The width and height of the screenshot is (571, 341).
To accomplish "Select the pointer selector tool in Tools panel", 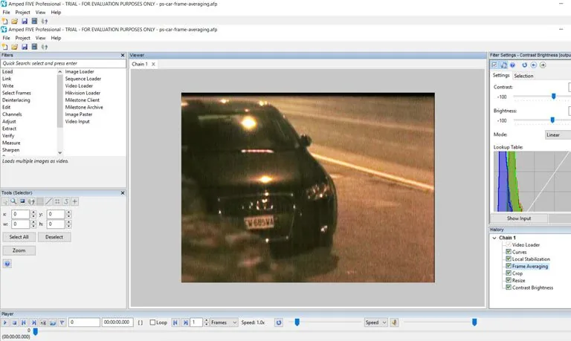I will [5, 201].
